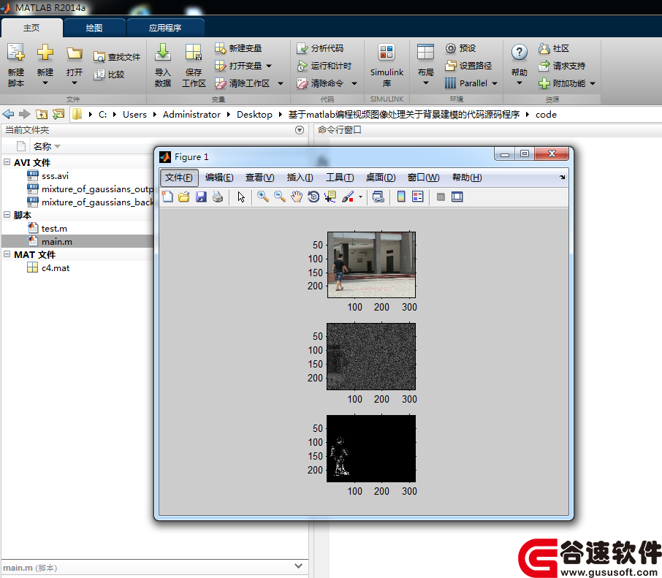Click Run and Time (运行和计时) button
This screenshot has width=662, height=578.
(324, 66)
